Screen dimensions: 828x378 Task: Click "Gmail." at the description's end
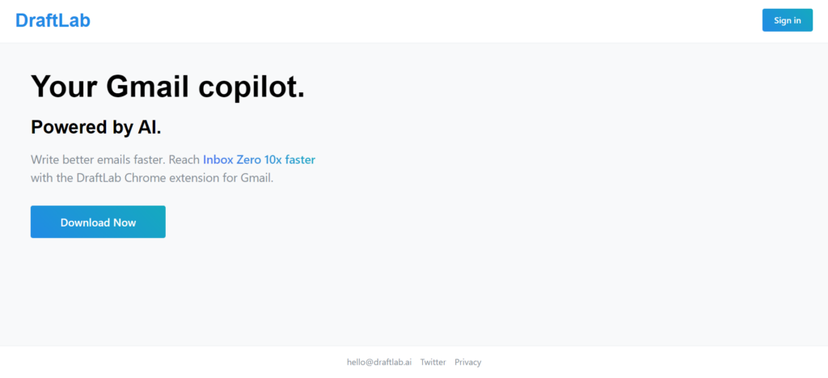(256, 177)
